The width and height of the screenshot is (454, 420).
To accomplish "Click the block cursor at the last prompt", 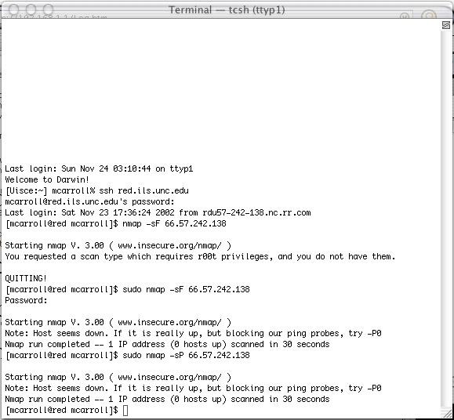I will click(125, 410).
